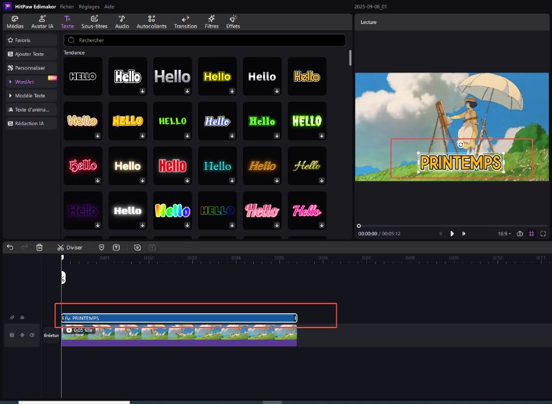Open the Aide menu
The width and height of the screenshot is (552, 404).
click(x=109, y=6)
